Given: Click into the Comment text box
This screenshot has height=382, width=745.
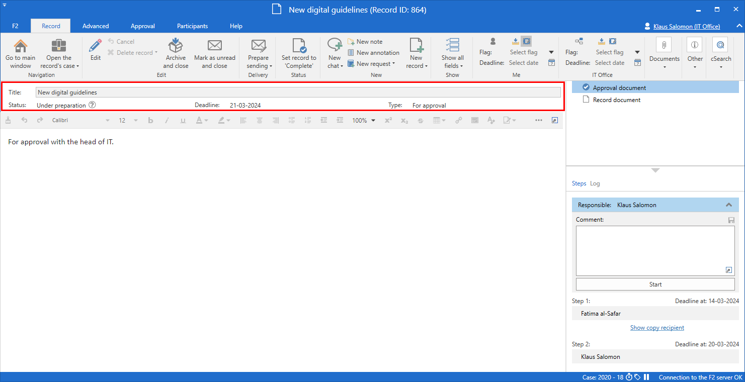Looking at the screenshot, I should (654, 250).
